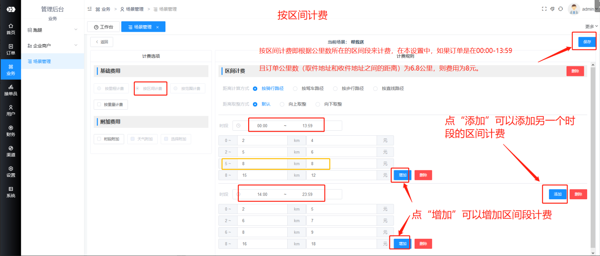
Task: Open the 用户 users sidebar icon
Action: point(10,110)
